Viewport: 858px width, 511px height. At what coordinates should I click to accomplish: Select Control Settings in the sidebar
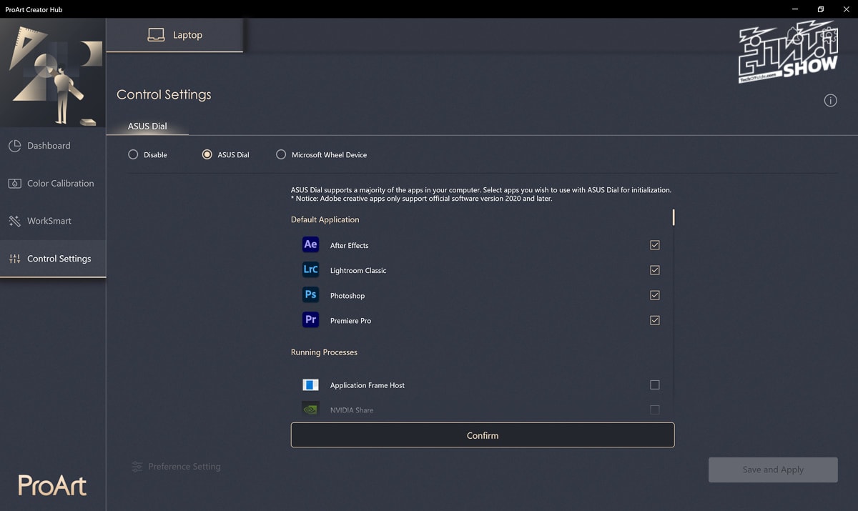(x=53, y=259)
